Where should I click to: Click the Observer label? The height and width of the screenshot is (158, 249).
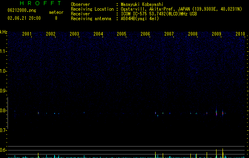(80, 4)
